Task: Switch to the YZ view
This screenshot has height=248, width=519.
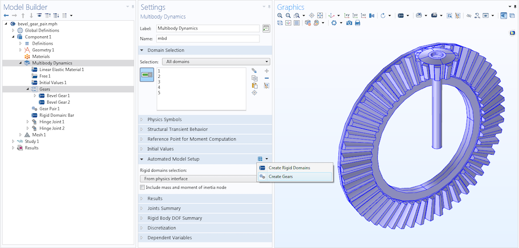Action: pos(355,16)
